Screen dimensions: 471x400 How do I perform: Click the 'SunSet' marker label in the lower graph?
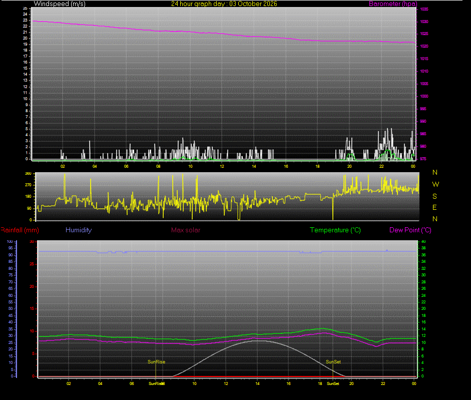coord(333,362)
